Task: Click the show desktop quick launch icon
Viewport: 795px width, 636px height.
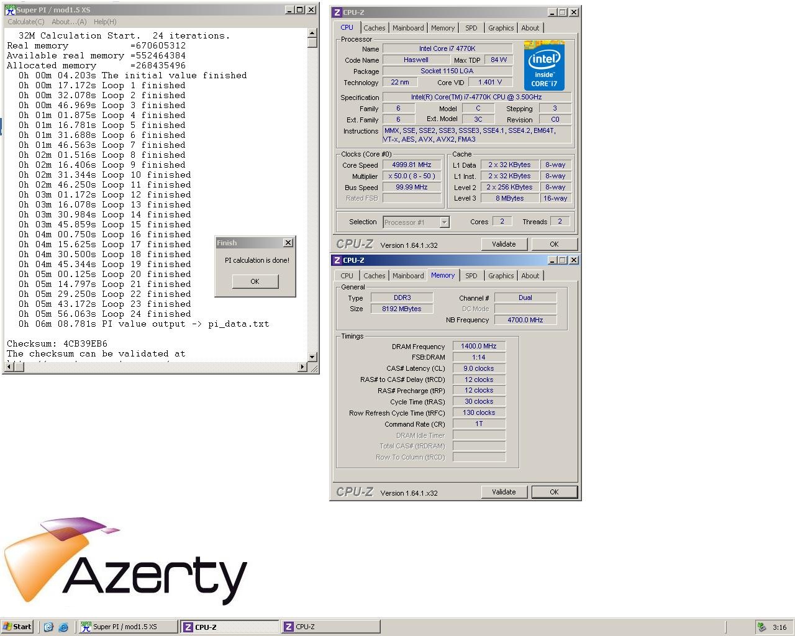Action: (x=48, y=627)
